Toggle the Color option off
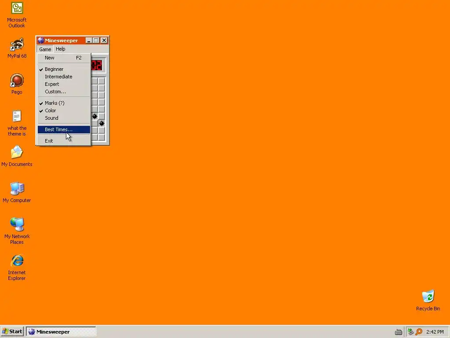The image size is (450, 338). click(x=64, y=110)
